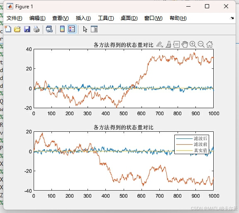Open the 窗口(W) menu
The width and height of the screenshot is (239, 213).
pos(154,18)
